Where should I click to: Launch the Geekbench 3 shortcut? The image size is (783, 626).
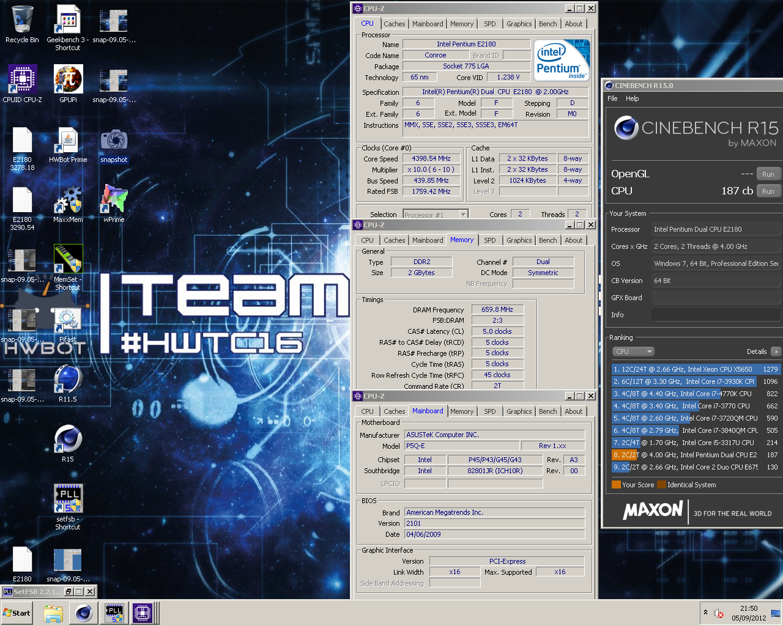(67, 28)
